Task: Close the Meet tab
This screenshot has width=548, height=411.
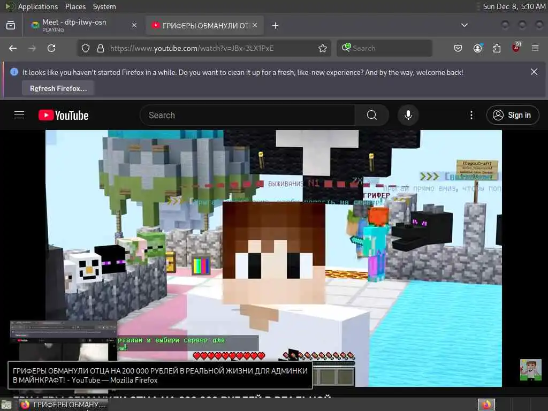Action: (134, 25)
